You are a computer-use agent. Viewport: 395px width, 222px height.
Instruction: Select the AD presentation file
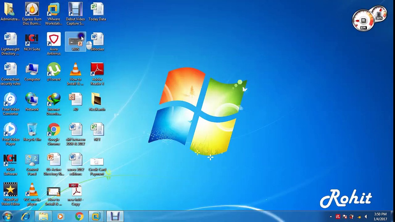click(x=75, y=102)
